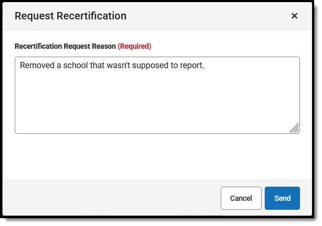Grab the textarea resize handle corner

coord(295,128)
